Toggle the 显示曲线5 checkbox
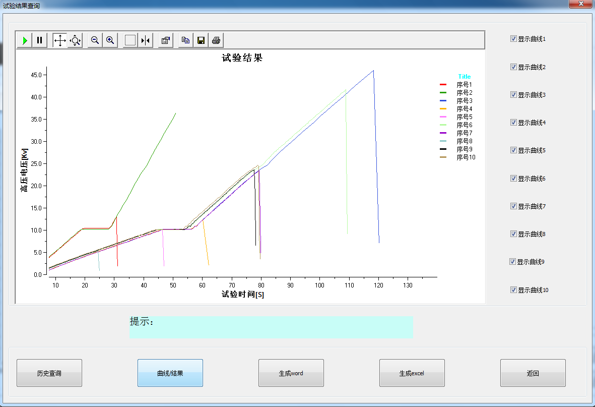Viewport: 595px width, 407px height. [x=513, y=150]
